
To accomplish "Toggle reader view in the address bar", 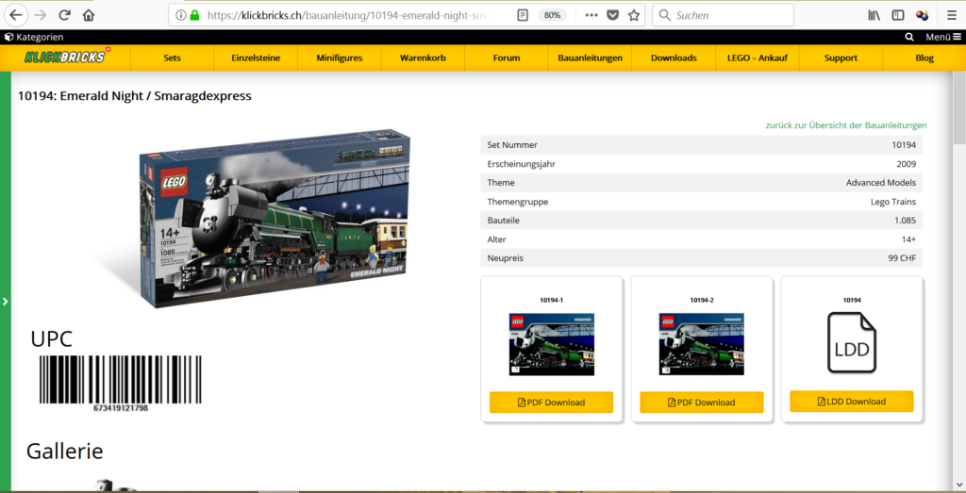I will point(523,15).
